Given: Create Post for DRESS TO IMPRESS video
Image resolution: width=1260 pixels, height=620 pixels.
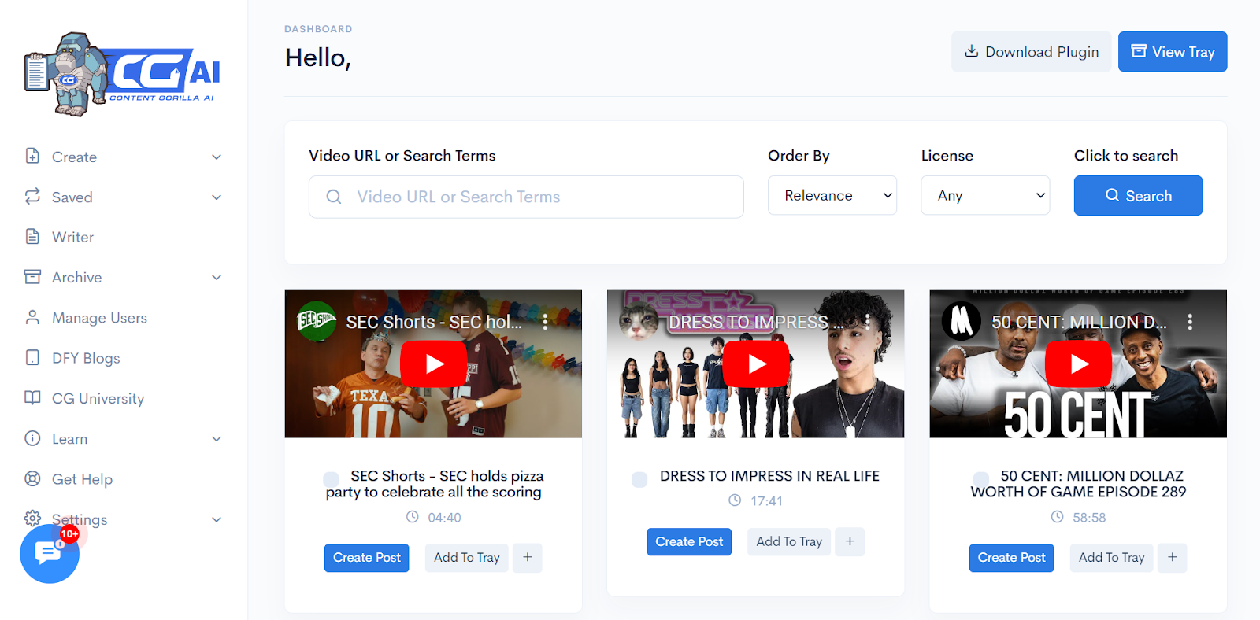Looking at the screenshot, I should tap(689, 541).
